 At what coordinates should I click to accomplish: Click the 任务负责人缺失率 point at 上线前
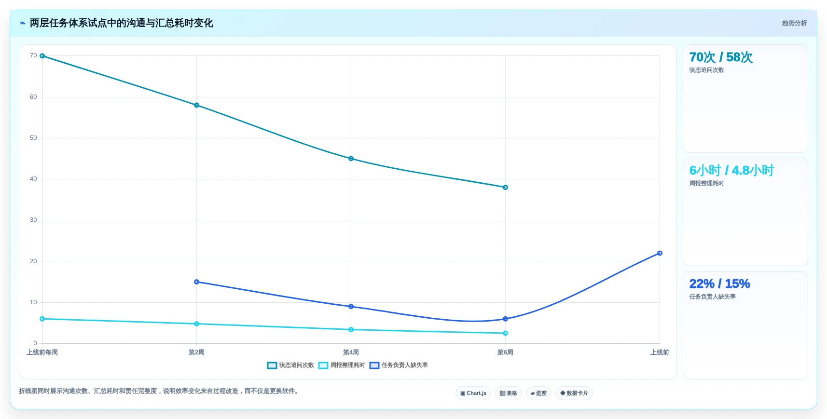click(x=660, y=253)
